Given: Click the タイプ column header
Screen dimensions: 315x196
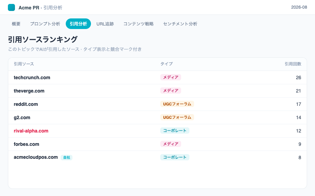Looking at the screenshot, I should point(166,64).
